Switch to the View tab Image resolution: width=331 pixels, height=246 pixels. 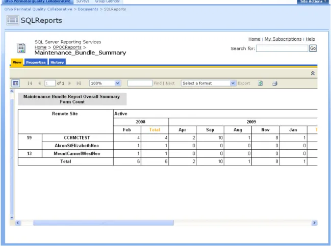pos(17,63)
